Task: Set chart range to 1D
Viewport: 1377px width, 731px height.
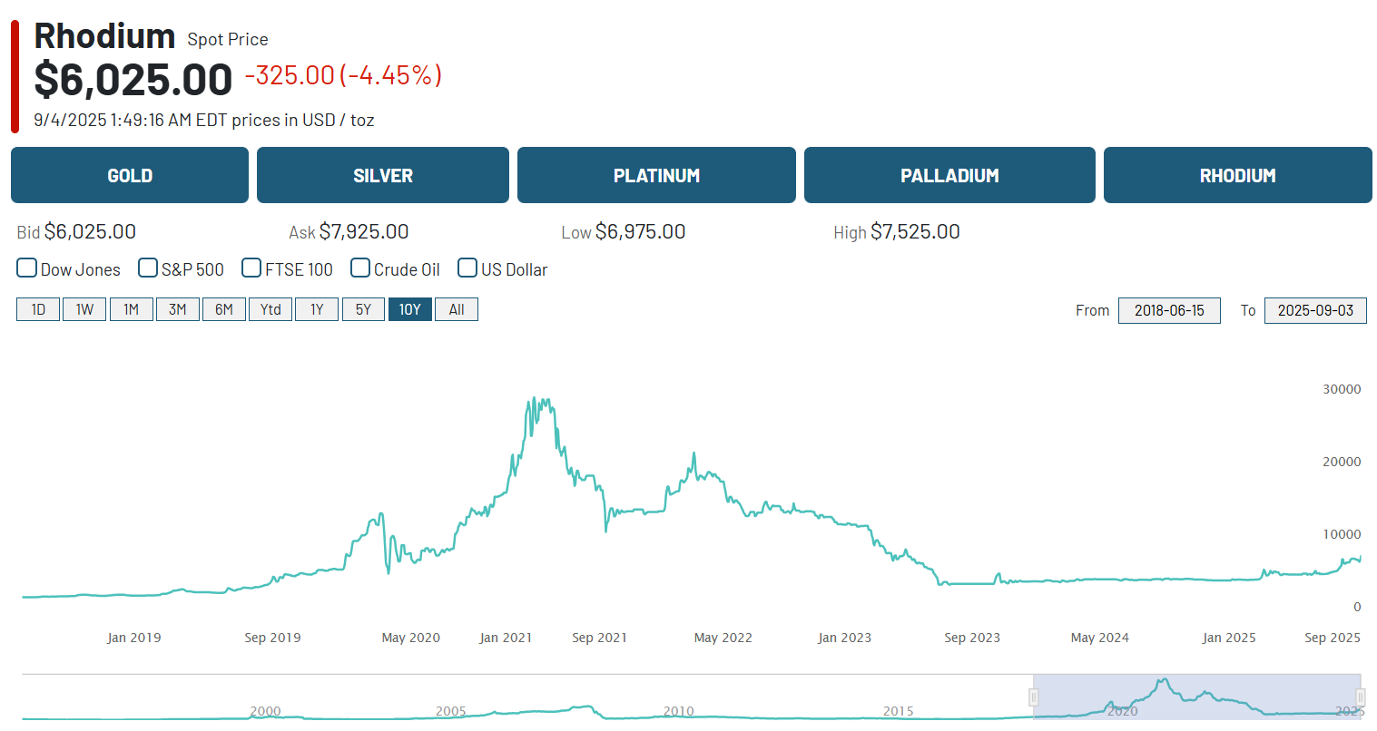Action: pos(38,309)
